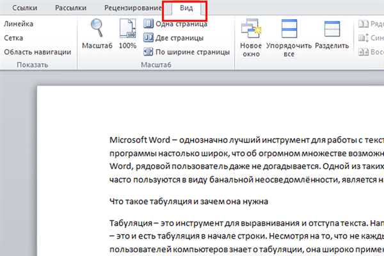The width and height of the screenshot is (384, 256).
Task: Click Упорядочить все windows
Action: [x=289, y=38]
